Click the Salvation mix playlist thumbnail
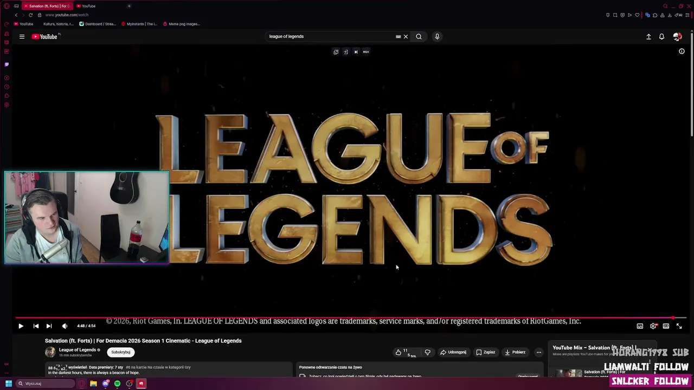The height and width of the screenshot is (390, 694). click(x=569, y=373)
